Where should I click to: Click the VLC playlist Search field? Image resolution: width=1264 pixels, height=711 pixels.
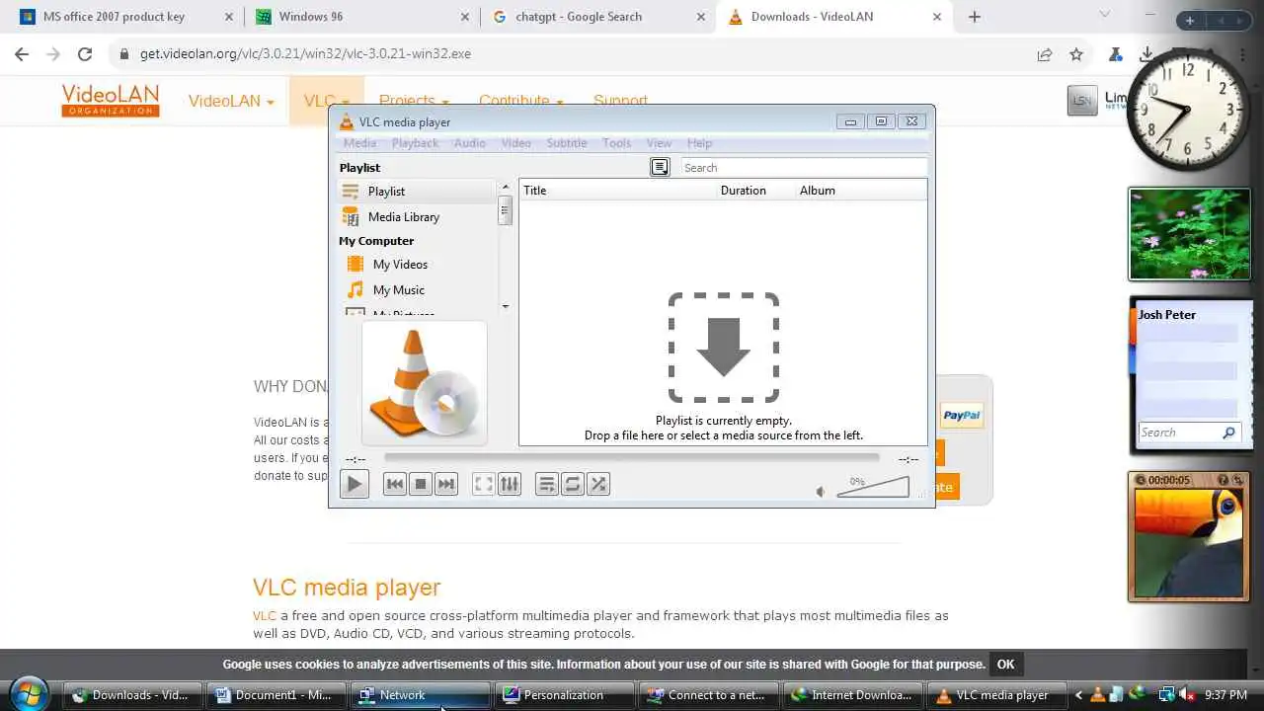[804, 168]
